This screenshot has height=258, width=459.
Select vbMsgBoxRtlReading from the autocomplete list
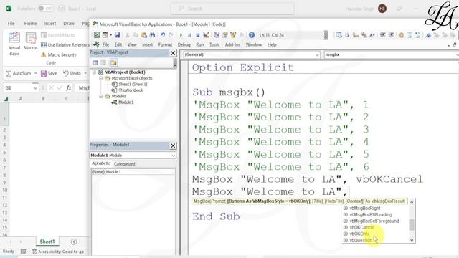coord(370,215)
